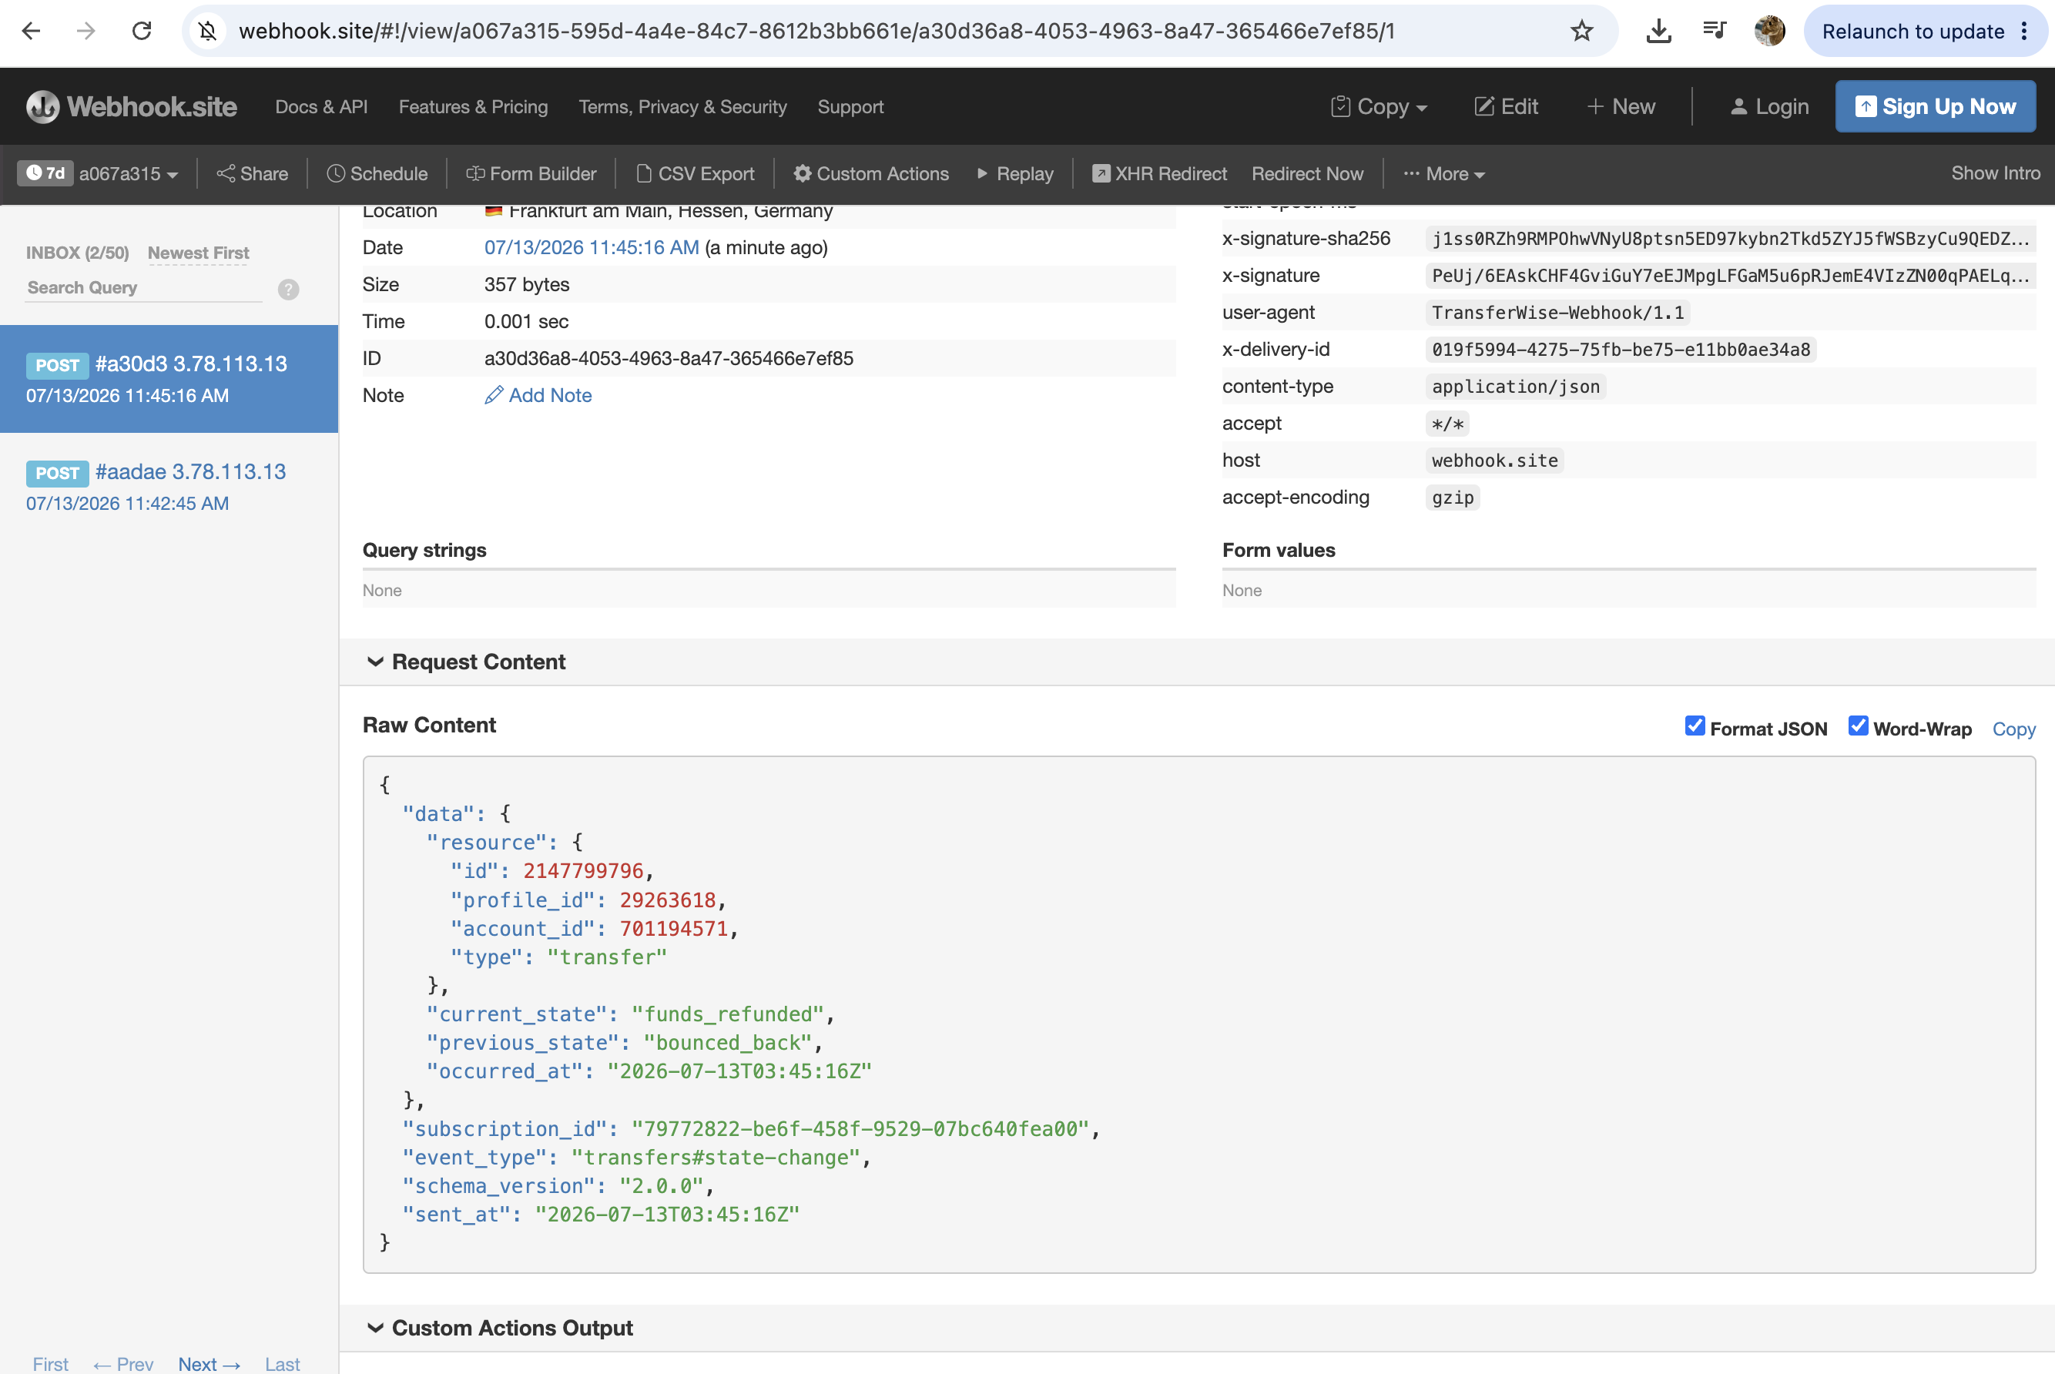Click the x-signature header value
Screen dimensions: 2055x1374
(x=1730, y=275)
